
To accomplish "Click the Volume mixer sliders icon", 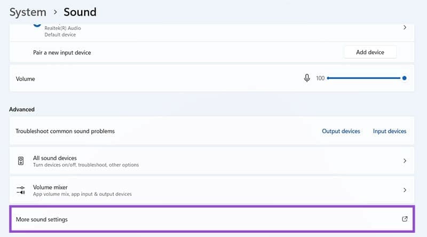I will (x=21, y=190).
